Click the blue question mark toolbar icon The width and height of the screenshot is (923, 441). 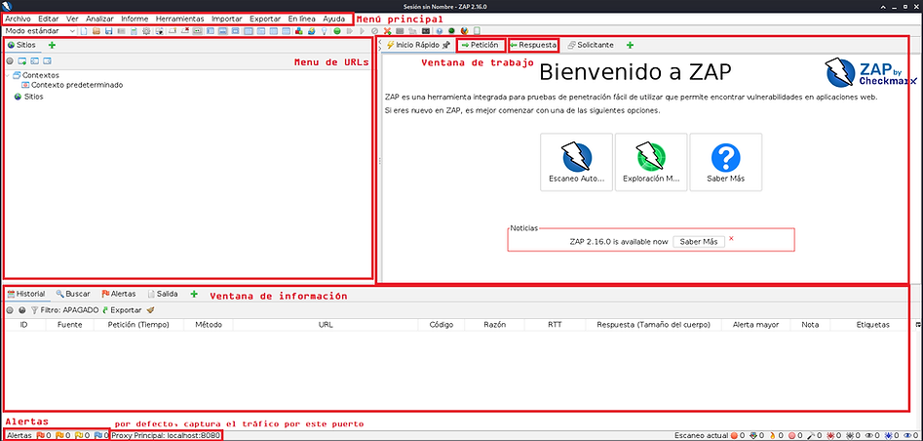point(440,30)
